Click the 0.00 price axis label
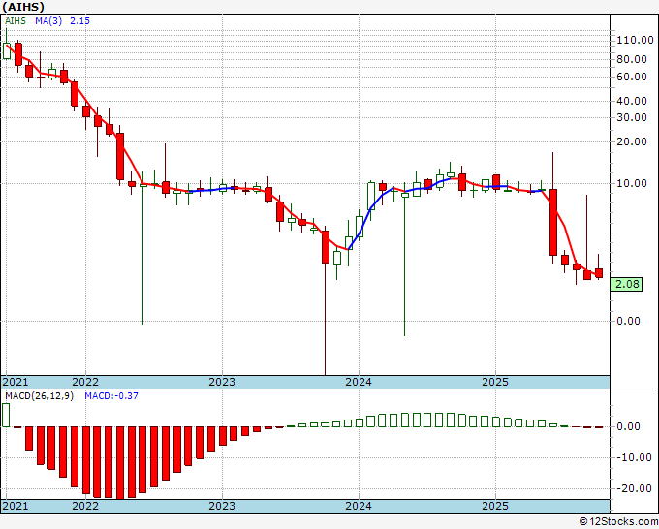659x529 pixels. [x=628, y=321]
